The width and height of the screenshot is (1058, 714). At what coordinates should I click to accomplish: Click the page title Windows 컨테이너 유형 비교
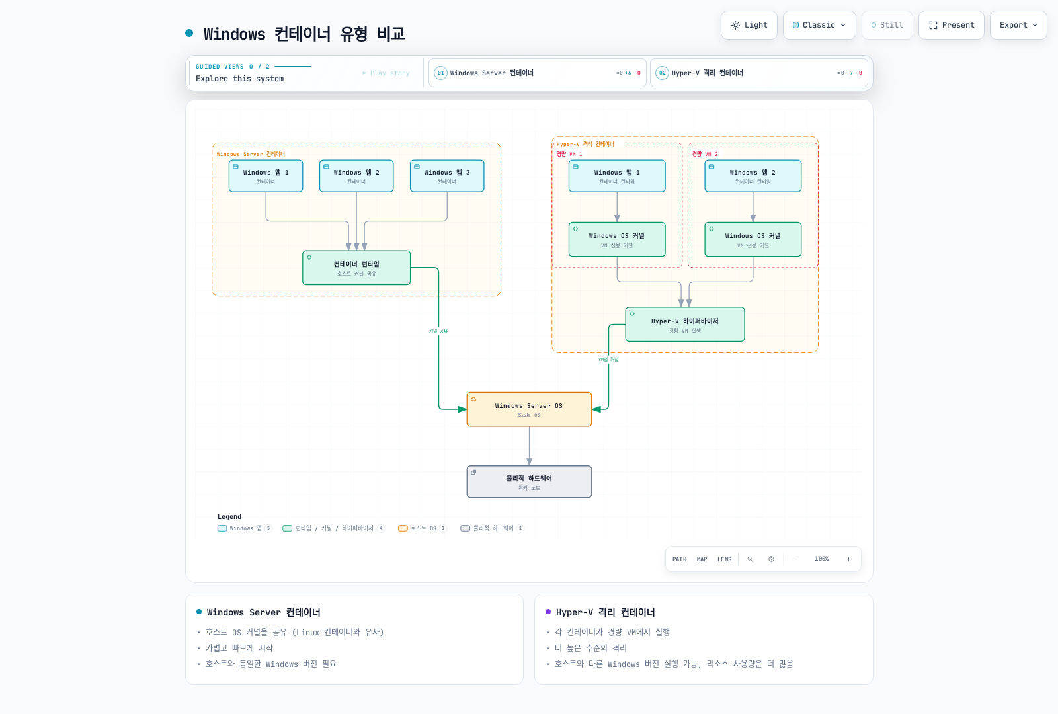click(304, 34)
